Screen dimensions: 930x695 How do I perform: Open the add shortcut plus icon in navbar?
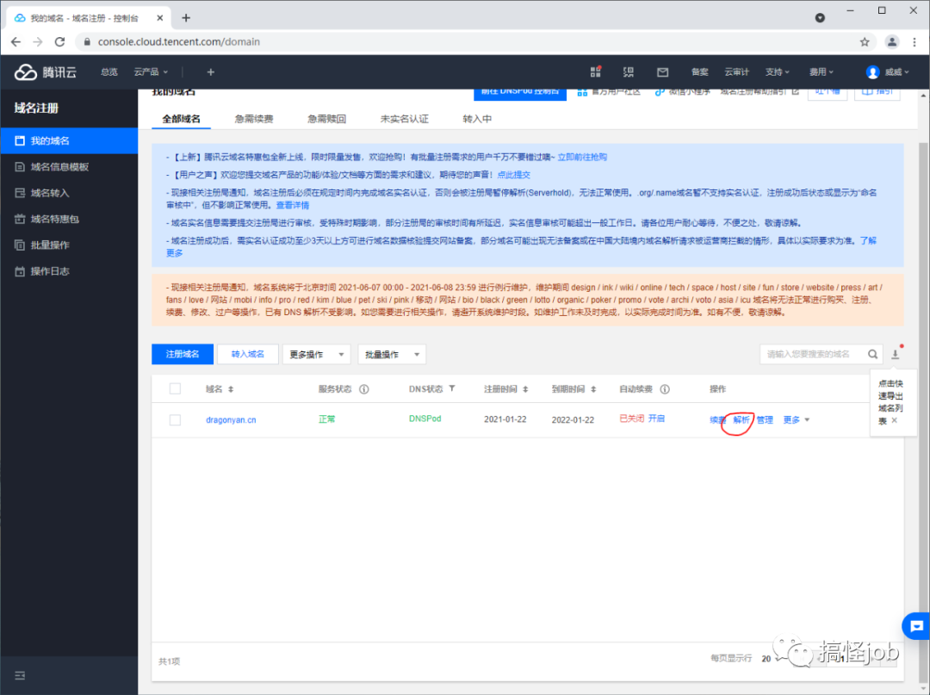[211, 71]
